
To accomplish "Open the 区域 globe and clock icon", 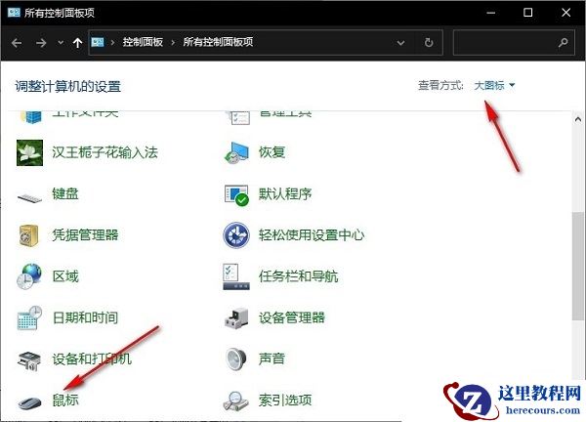I will [x=29, y=276].
